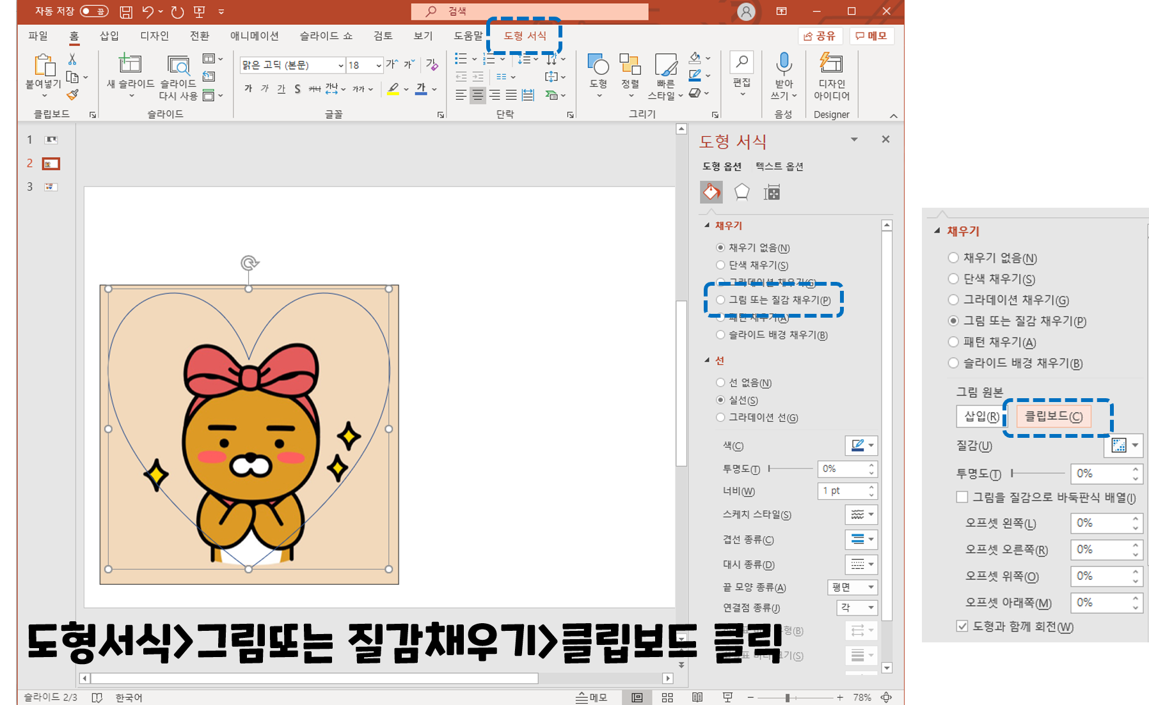Click the 삽입(R) picture source button

pyautogui.click(x=981, y=416)
